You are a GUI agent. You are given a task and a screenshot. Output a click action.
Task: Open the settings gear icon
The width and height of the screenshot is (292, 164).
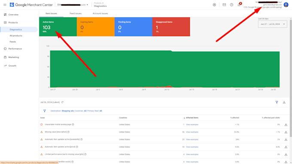(214, 5)
